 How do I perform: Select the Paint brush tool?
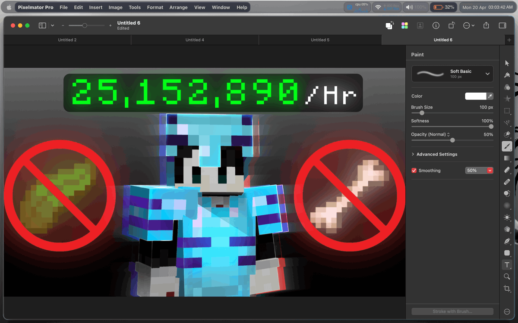click(x=507, y=146)
